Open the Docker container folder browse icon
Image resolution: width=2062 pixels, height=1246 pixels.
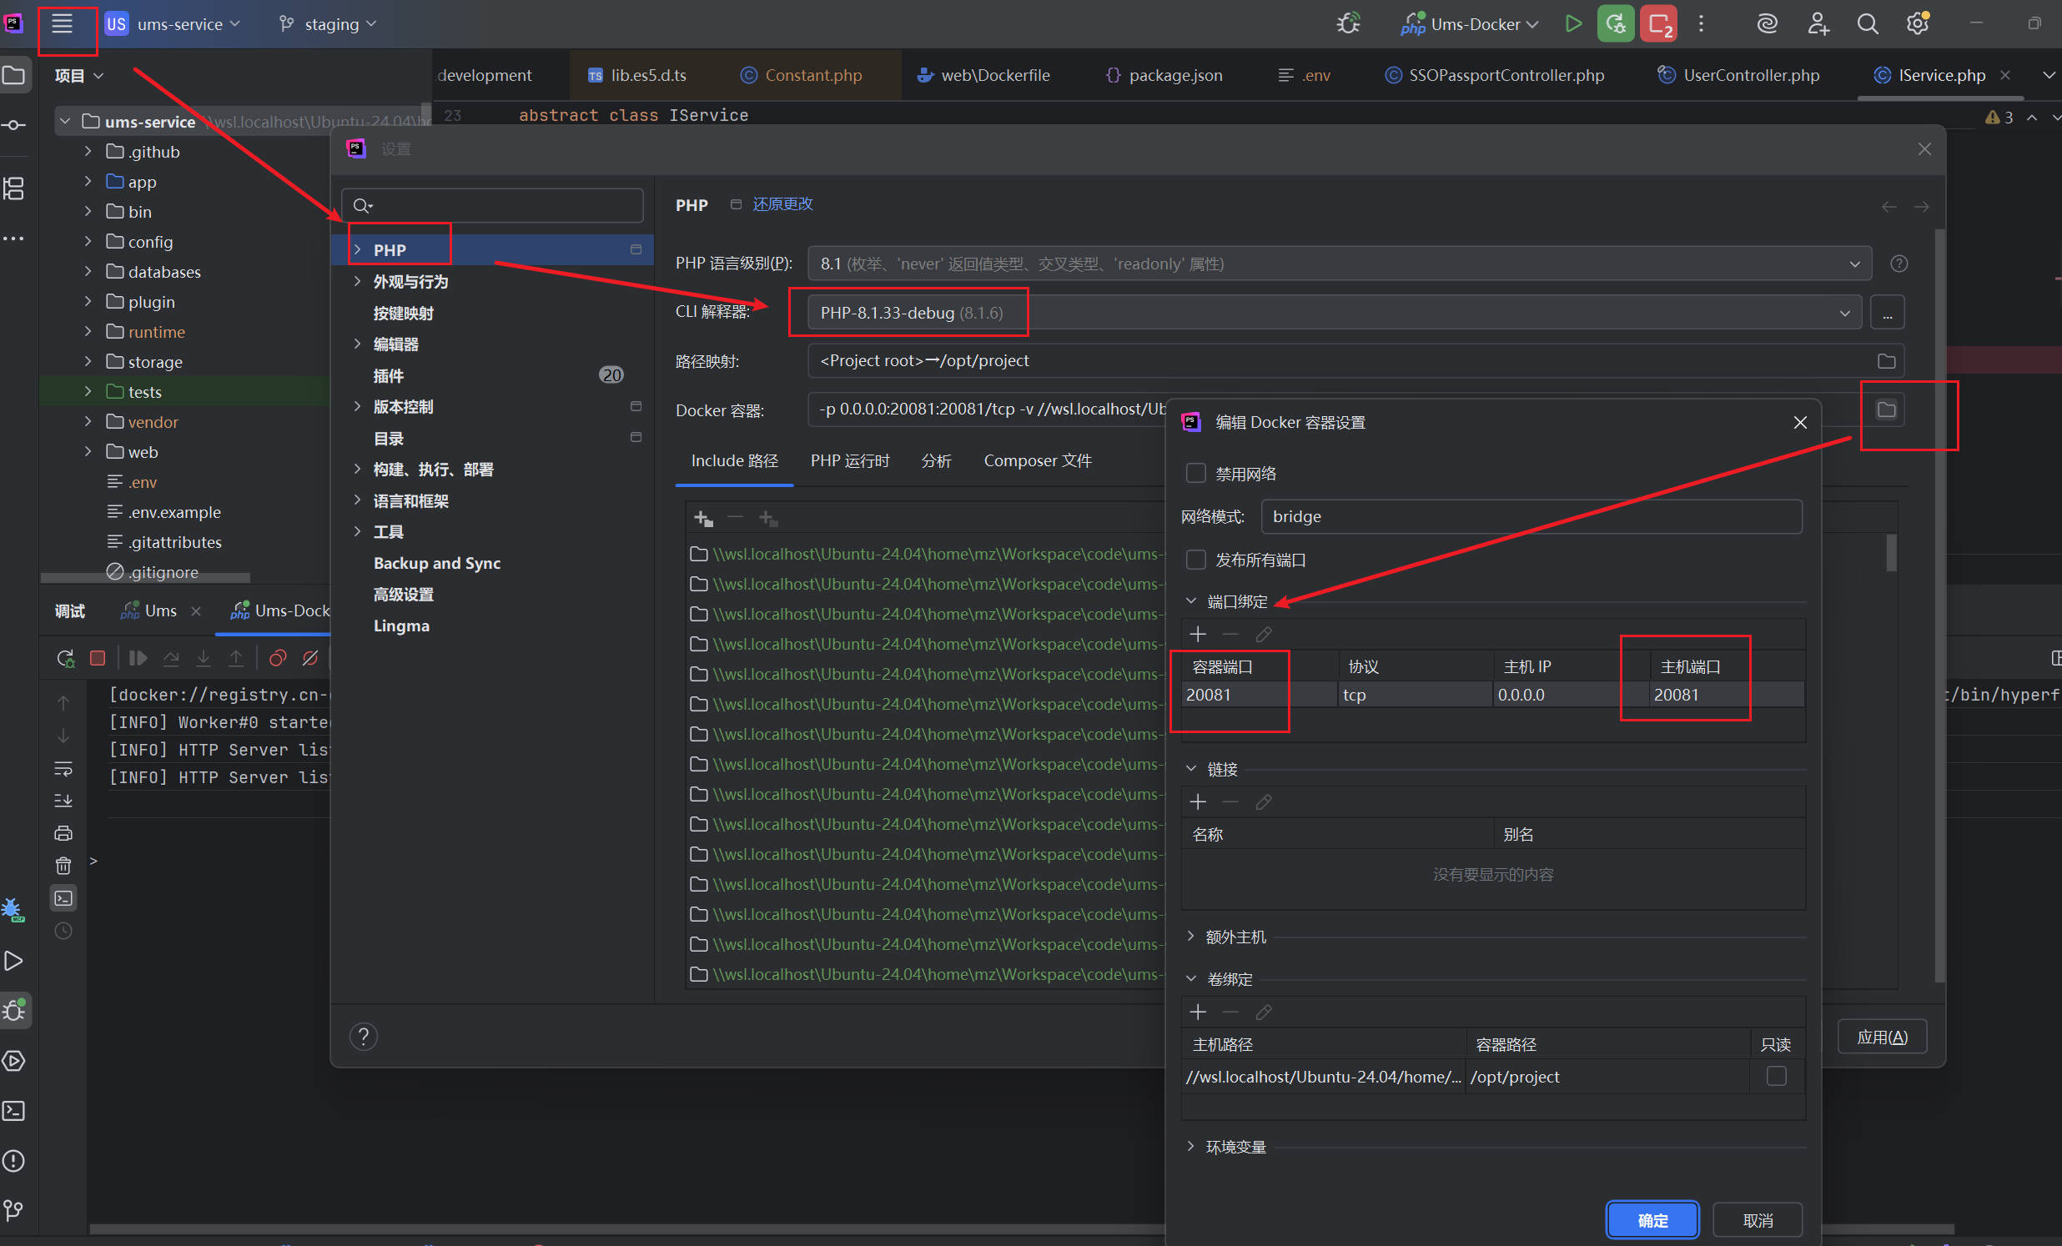(1885, 410)
